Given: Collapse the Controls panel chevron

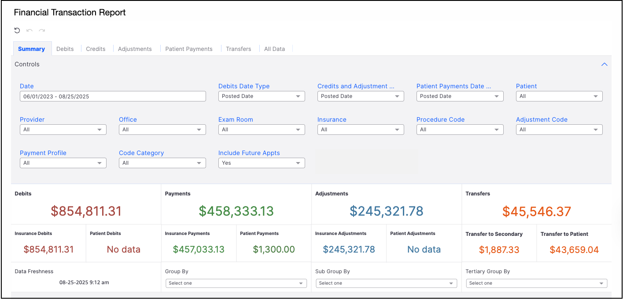Looking at the screenshot, I should 604,64.
